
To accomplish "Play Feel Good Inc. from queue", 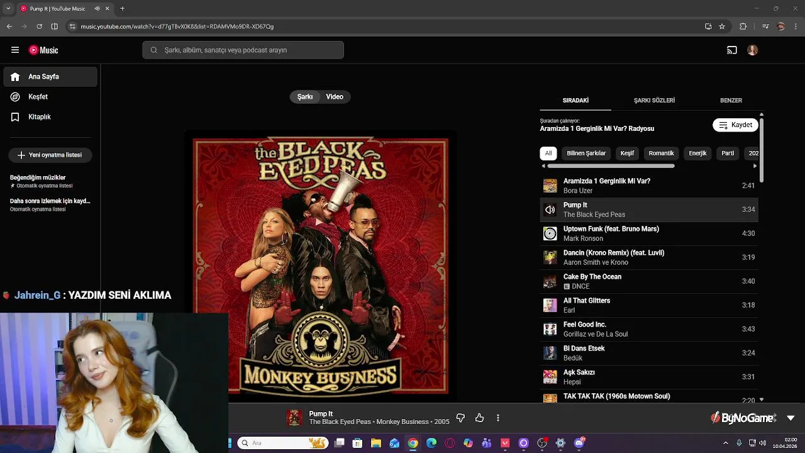I will 649,329.
